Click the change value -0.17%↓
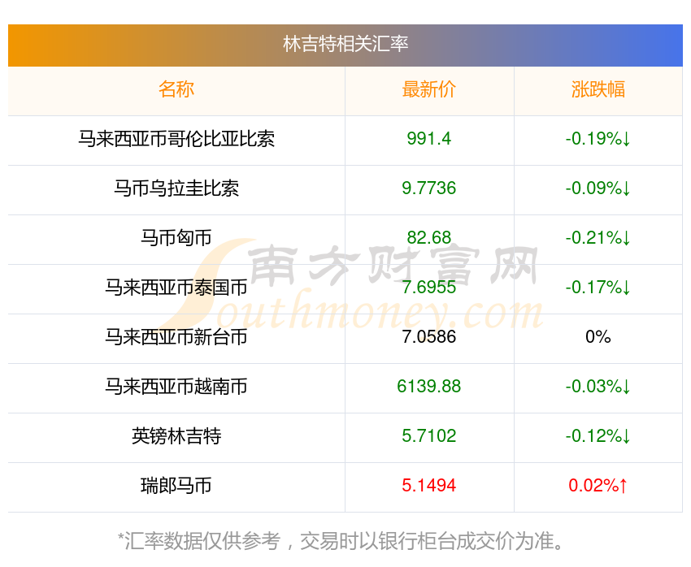 [x=598, y=288]
